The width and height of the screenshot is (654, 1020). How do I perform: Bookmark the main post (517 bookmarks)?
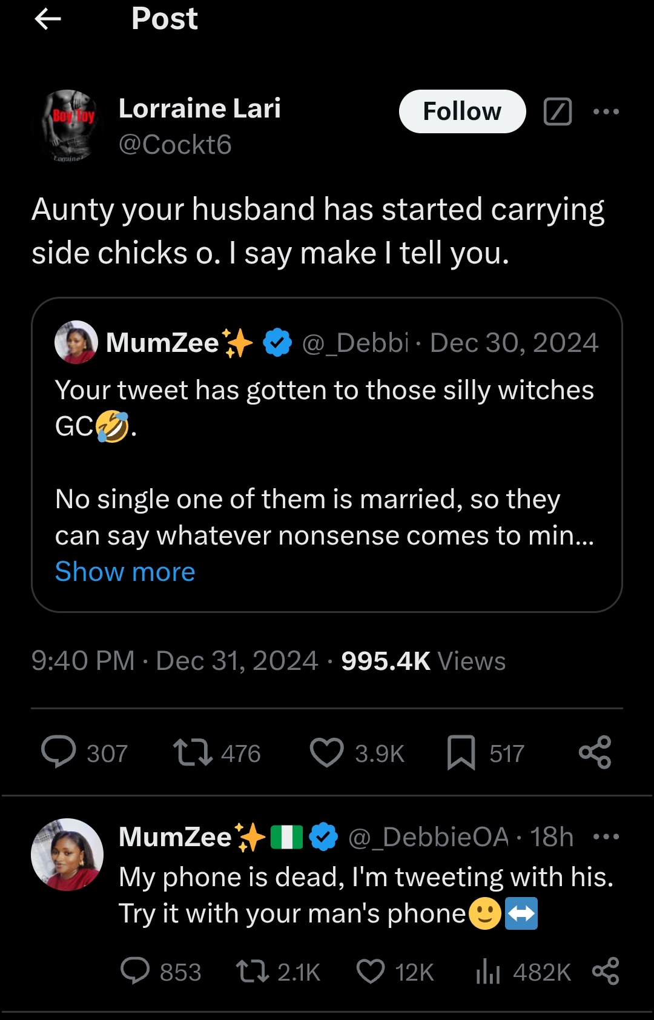coord(461,752)
